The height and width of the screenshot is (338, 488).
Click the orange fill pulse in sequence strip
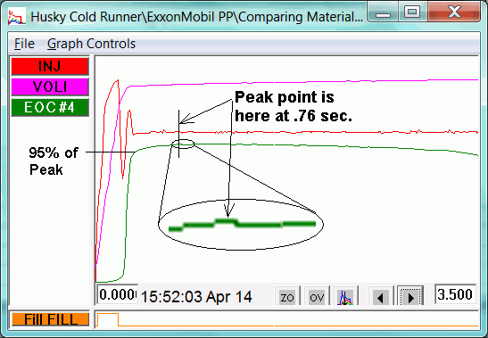[108, 319]
